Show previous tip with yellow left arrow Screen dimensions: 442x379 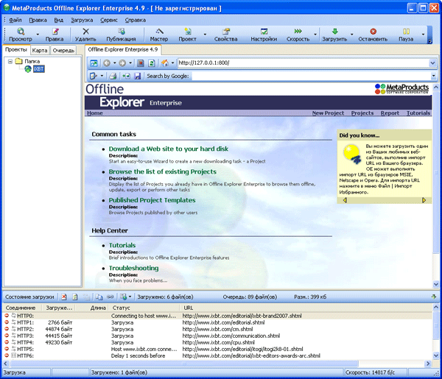coord(345,200)
